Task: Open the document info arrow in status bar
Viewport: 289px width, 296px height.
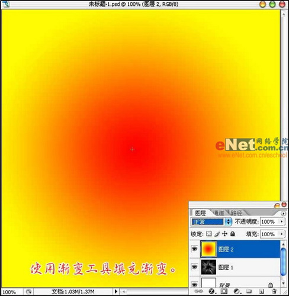Action: (x=116, y=291)
